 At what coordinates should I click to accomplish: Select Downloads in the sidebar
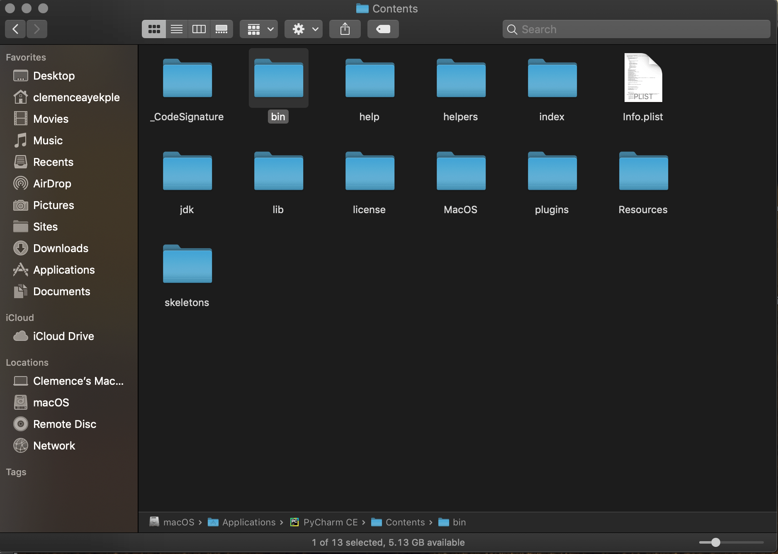61,248
